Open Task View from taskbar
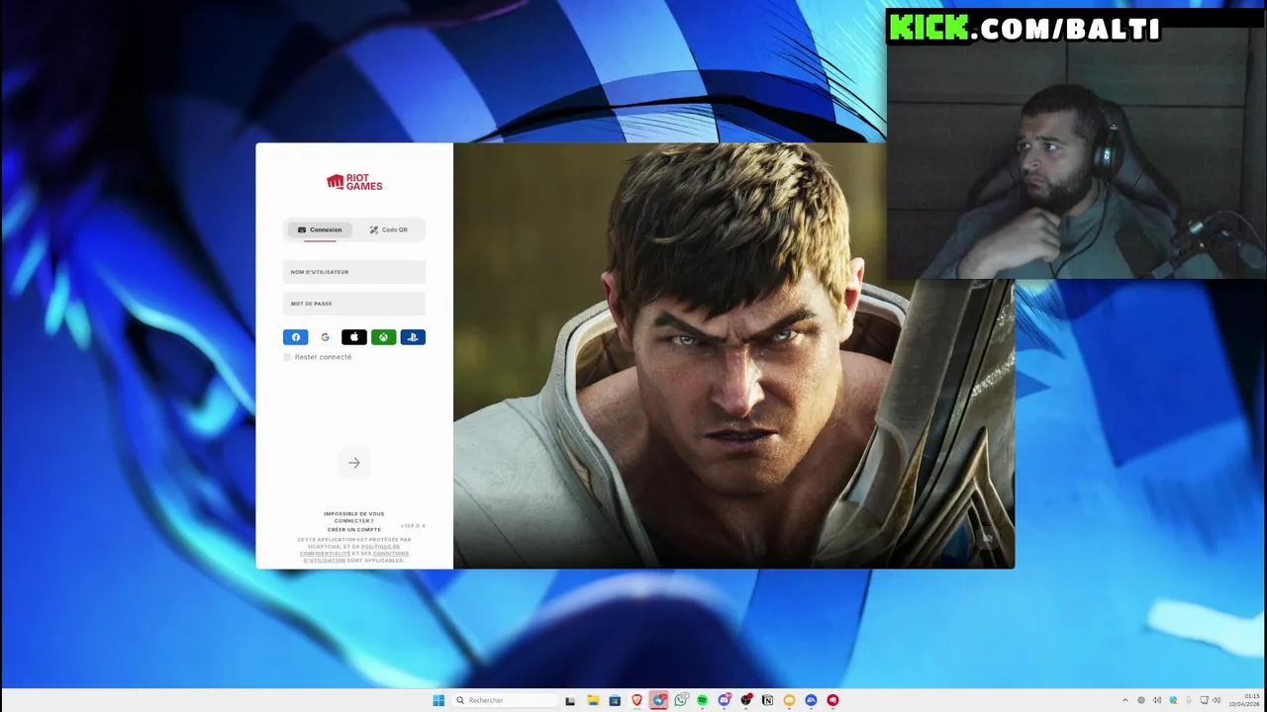 570,700
